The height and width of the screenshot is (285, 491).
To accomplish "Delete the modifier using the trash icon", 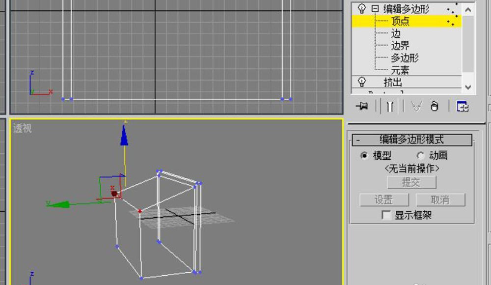I will click(x=435, y=107).
